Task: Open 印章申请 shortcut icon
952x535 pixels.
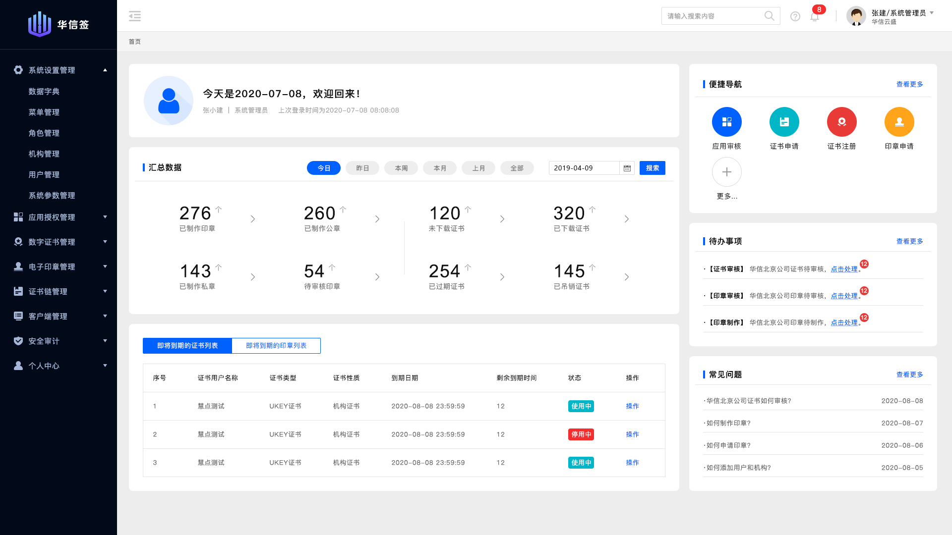Action: [899, 122]
